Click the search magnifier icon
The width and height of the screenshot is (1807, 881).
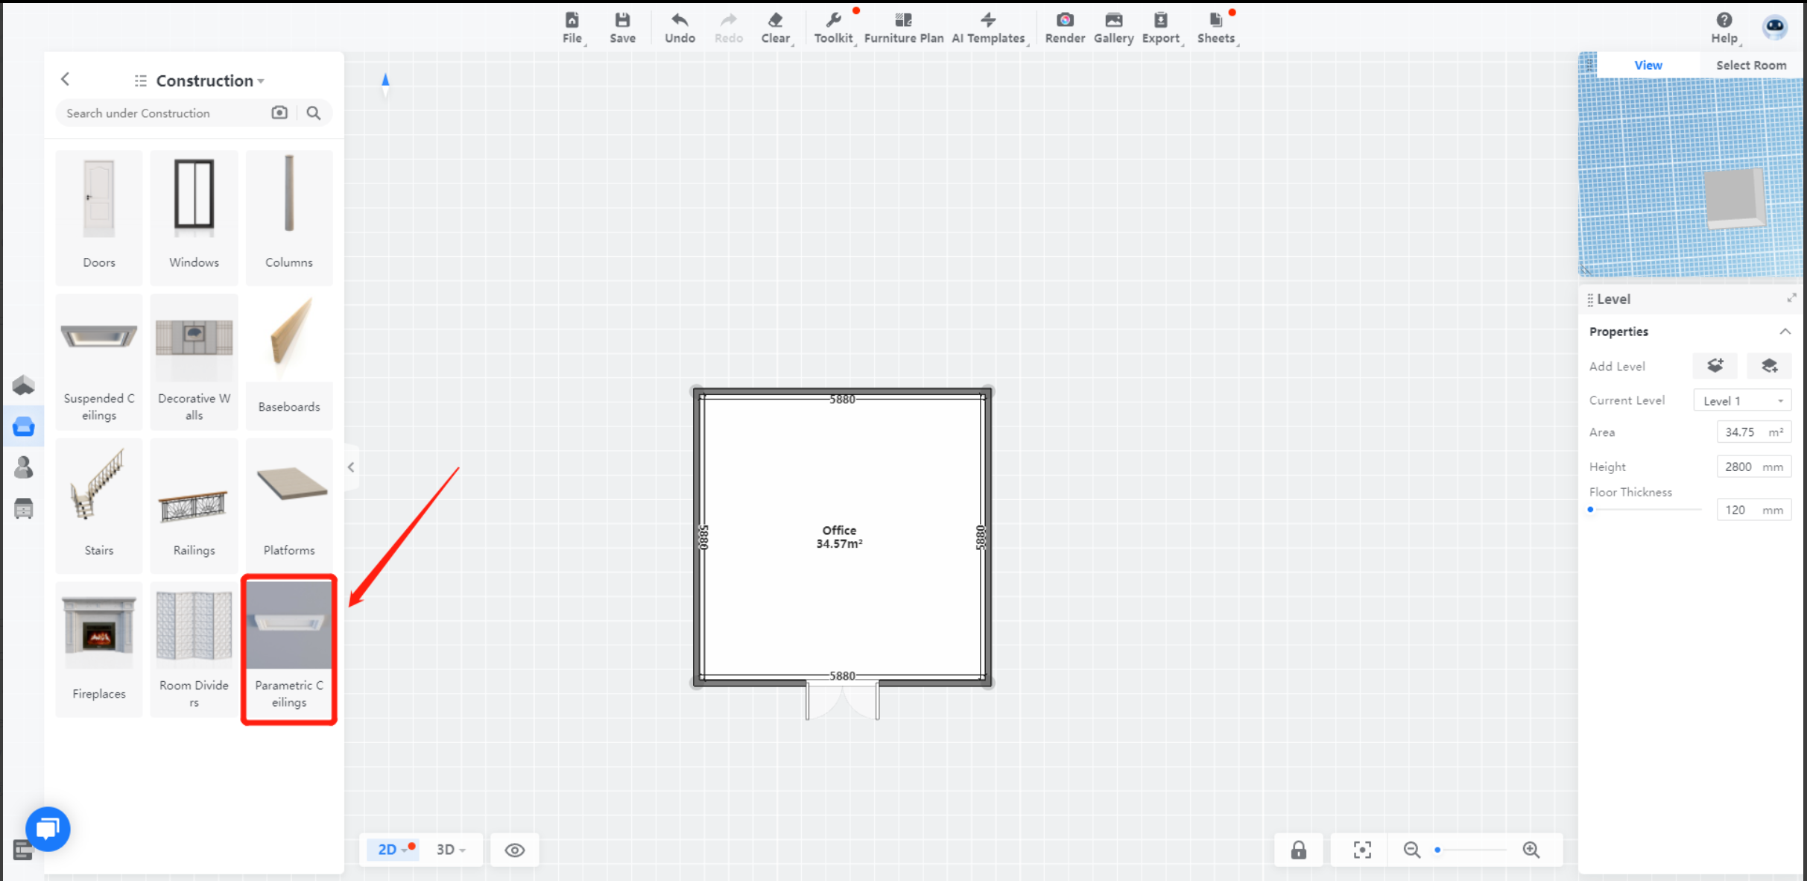pos(314,113)
